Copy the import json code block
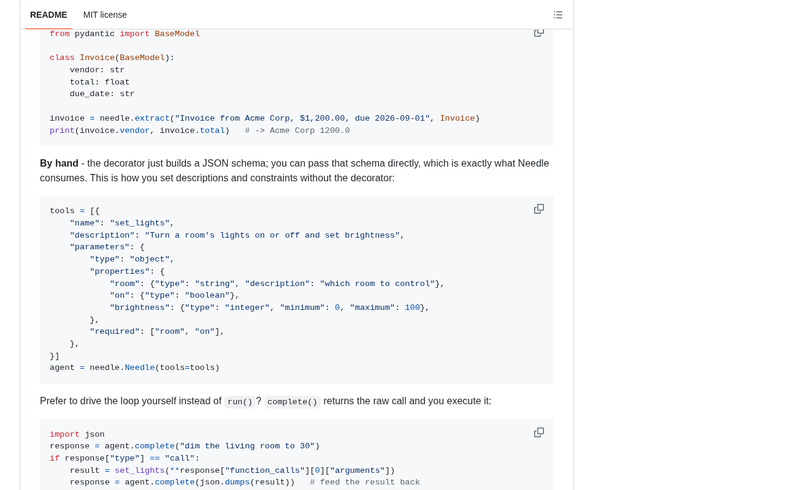Viewport: 785px width, 490px height. click(539, 432)
